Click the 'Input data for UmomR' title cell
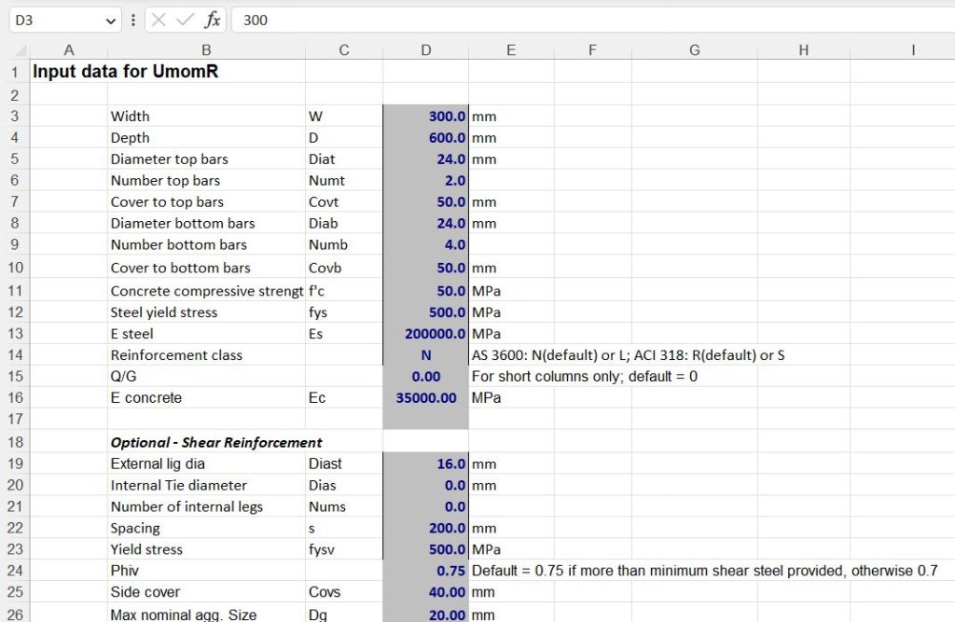955x622 pixels. click(x=126, y=72)
